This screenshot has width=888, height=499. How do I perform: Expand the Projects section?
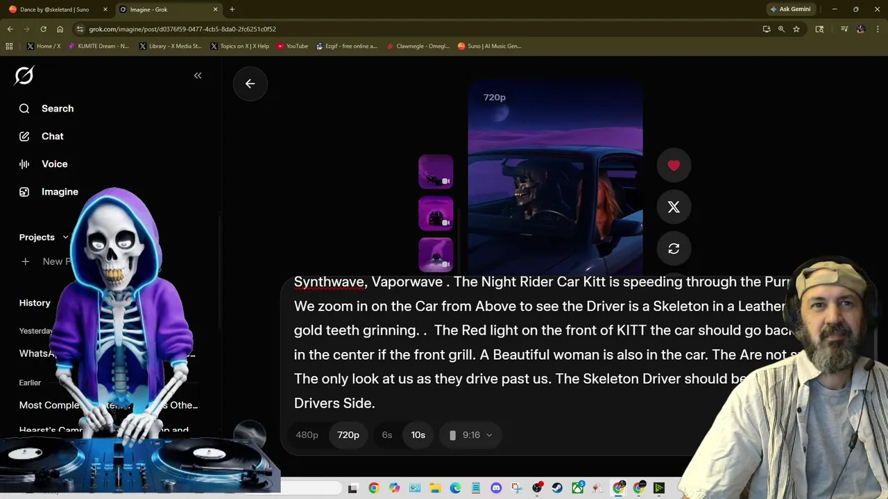coord(44,237)
